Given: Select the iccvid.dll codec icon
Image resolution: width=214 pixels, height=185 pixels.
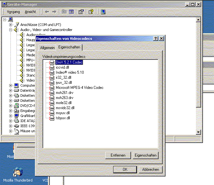Looking at the screenshot, I should coord(52,68).
